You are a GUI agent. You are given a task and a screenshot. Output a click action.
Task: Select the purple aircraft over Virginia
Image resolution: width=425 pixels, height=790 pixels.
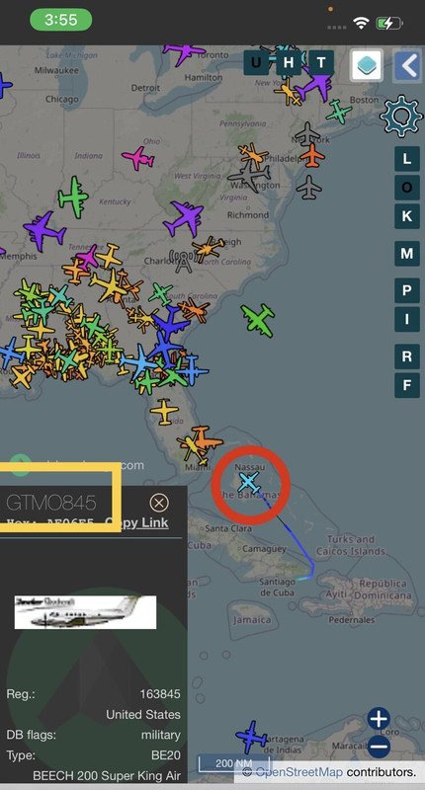(184, 218)
